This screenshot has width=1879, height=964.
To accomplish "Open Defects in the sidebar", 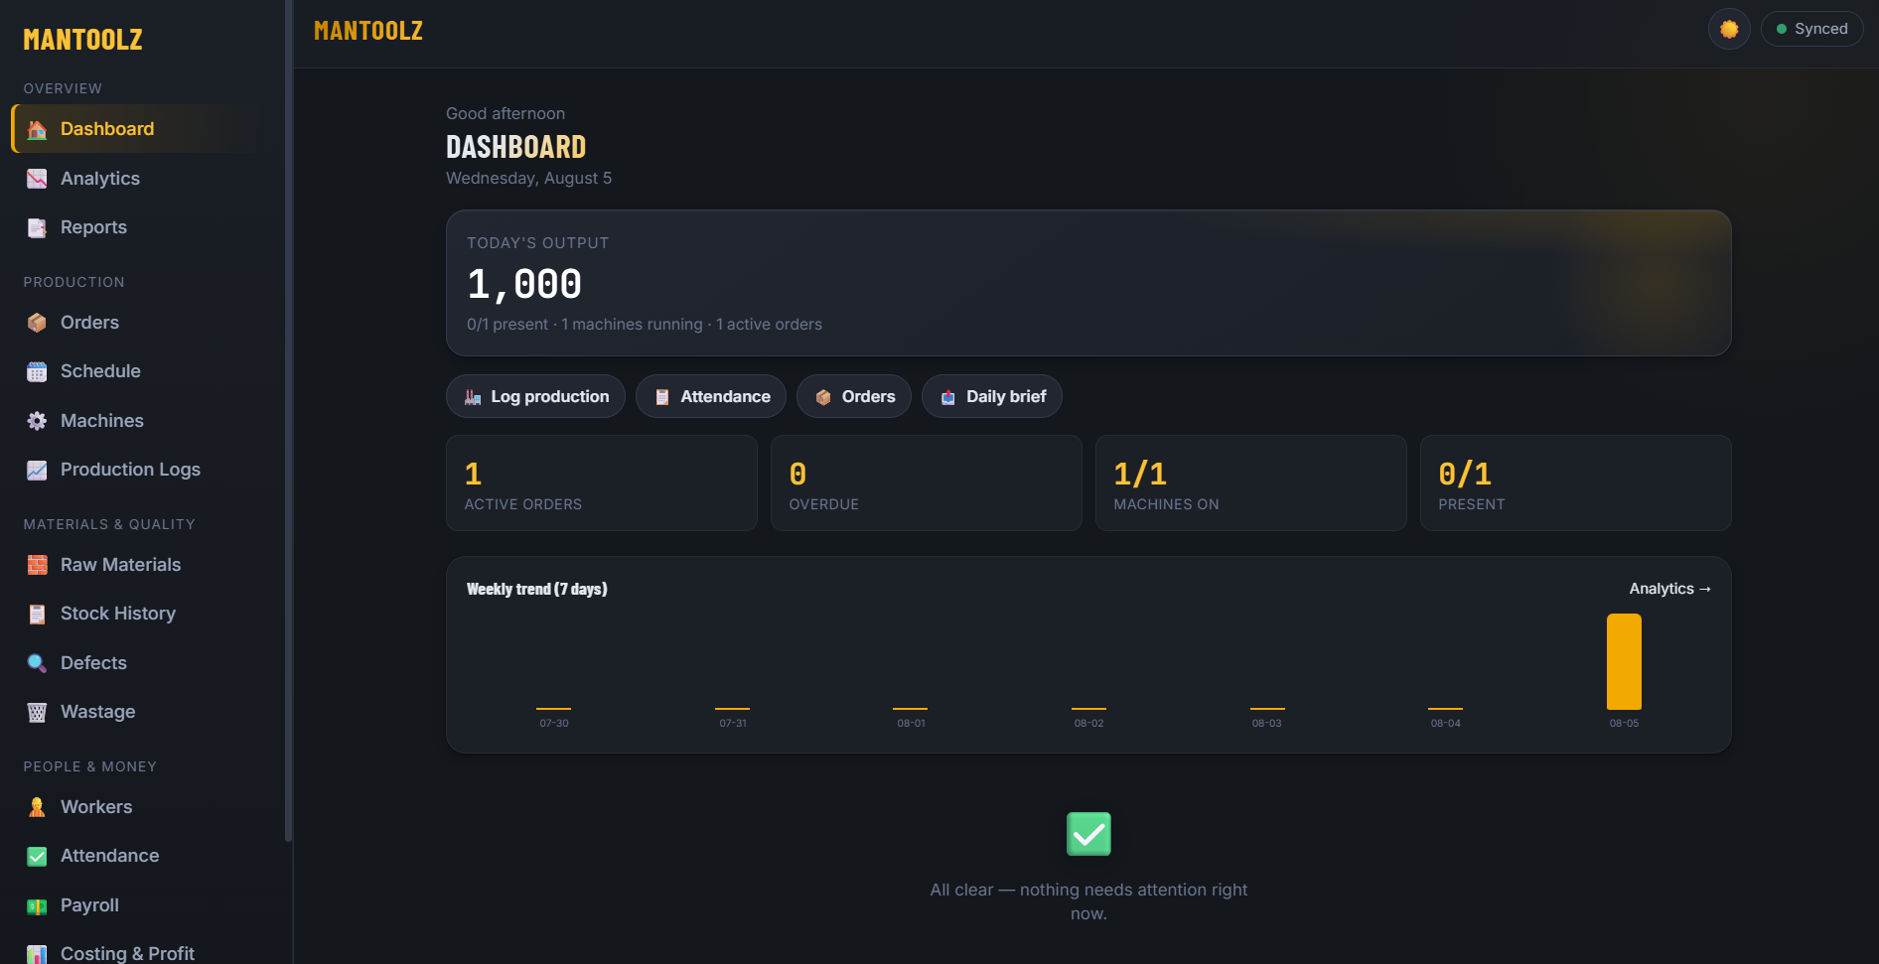I will (140, 663).
